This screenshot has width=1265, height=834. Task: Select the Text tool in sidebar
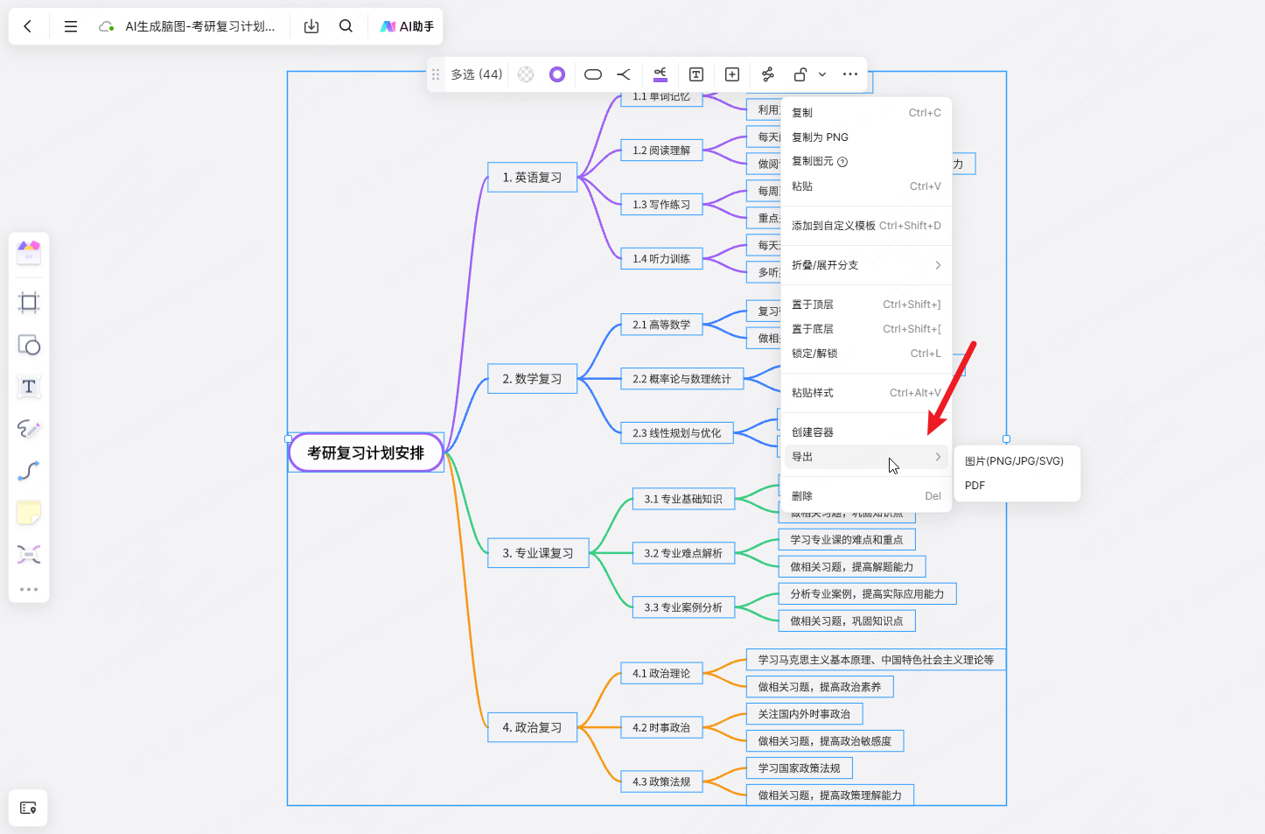click(29, 387)
